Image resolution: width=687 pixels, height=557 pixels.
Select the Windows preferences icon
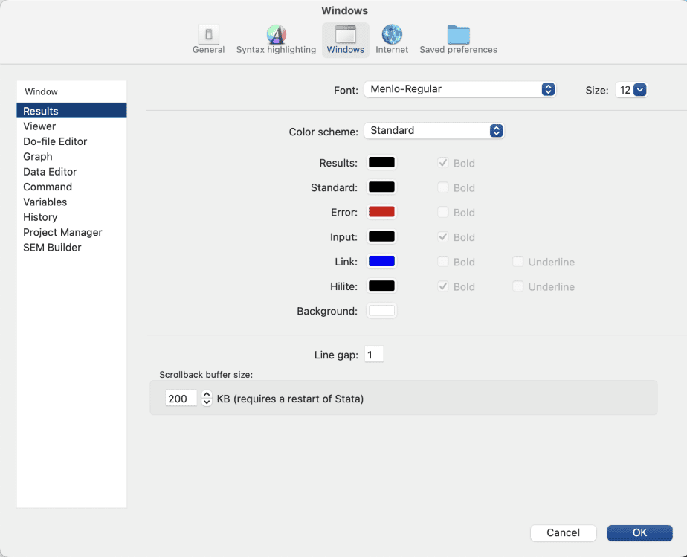(x=345, y=39)
